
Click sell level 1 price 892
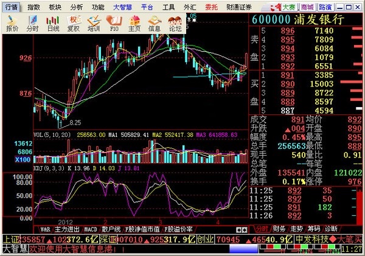tap(288, 66)
